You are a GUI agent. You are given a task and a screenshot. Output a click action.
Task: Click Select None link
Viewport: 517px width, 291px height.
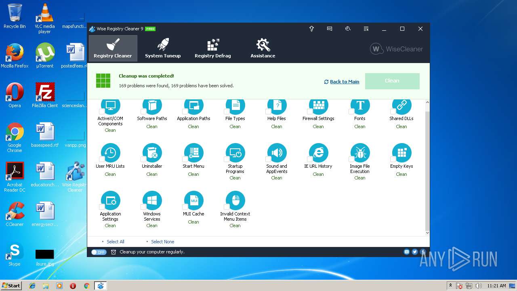click(x=162, y=242)
